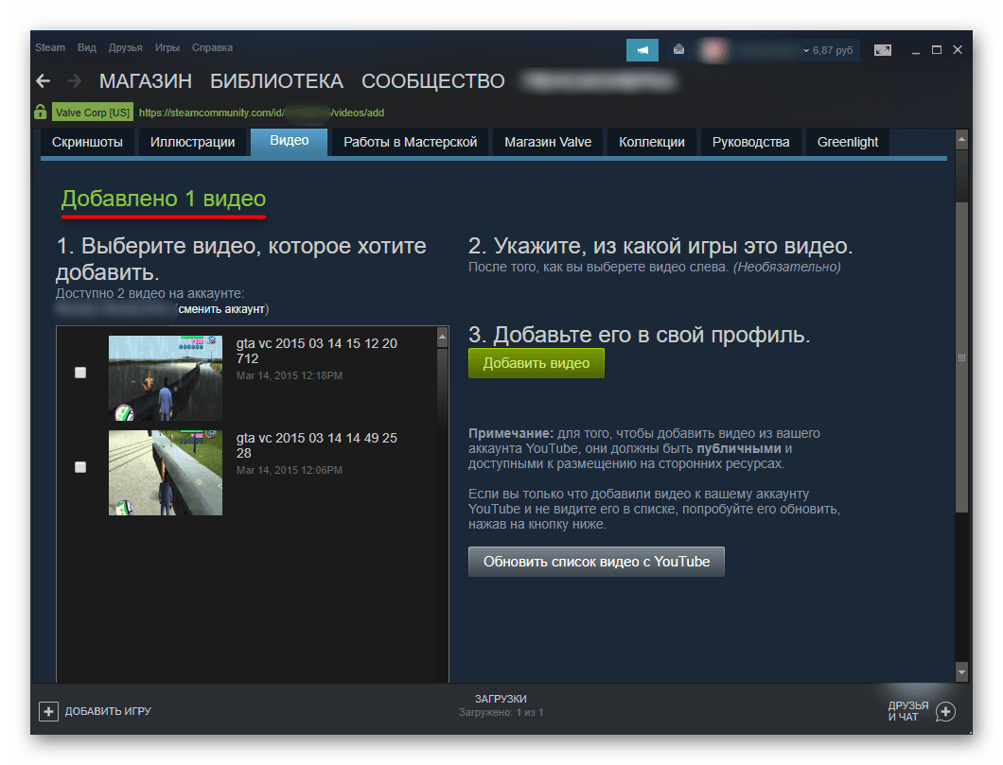Click Обновить список видео с YouTube button

596,562
